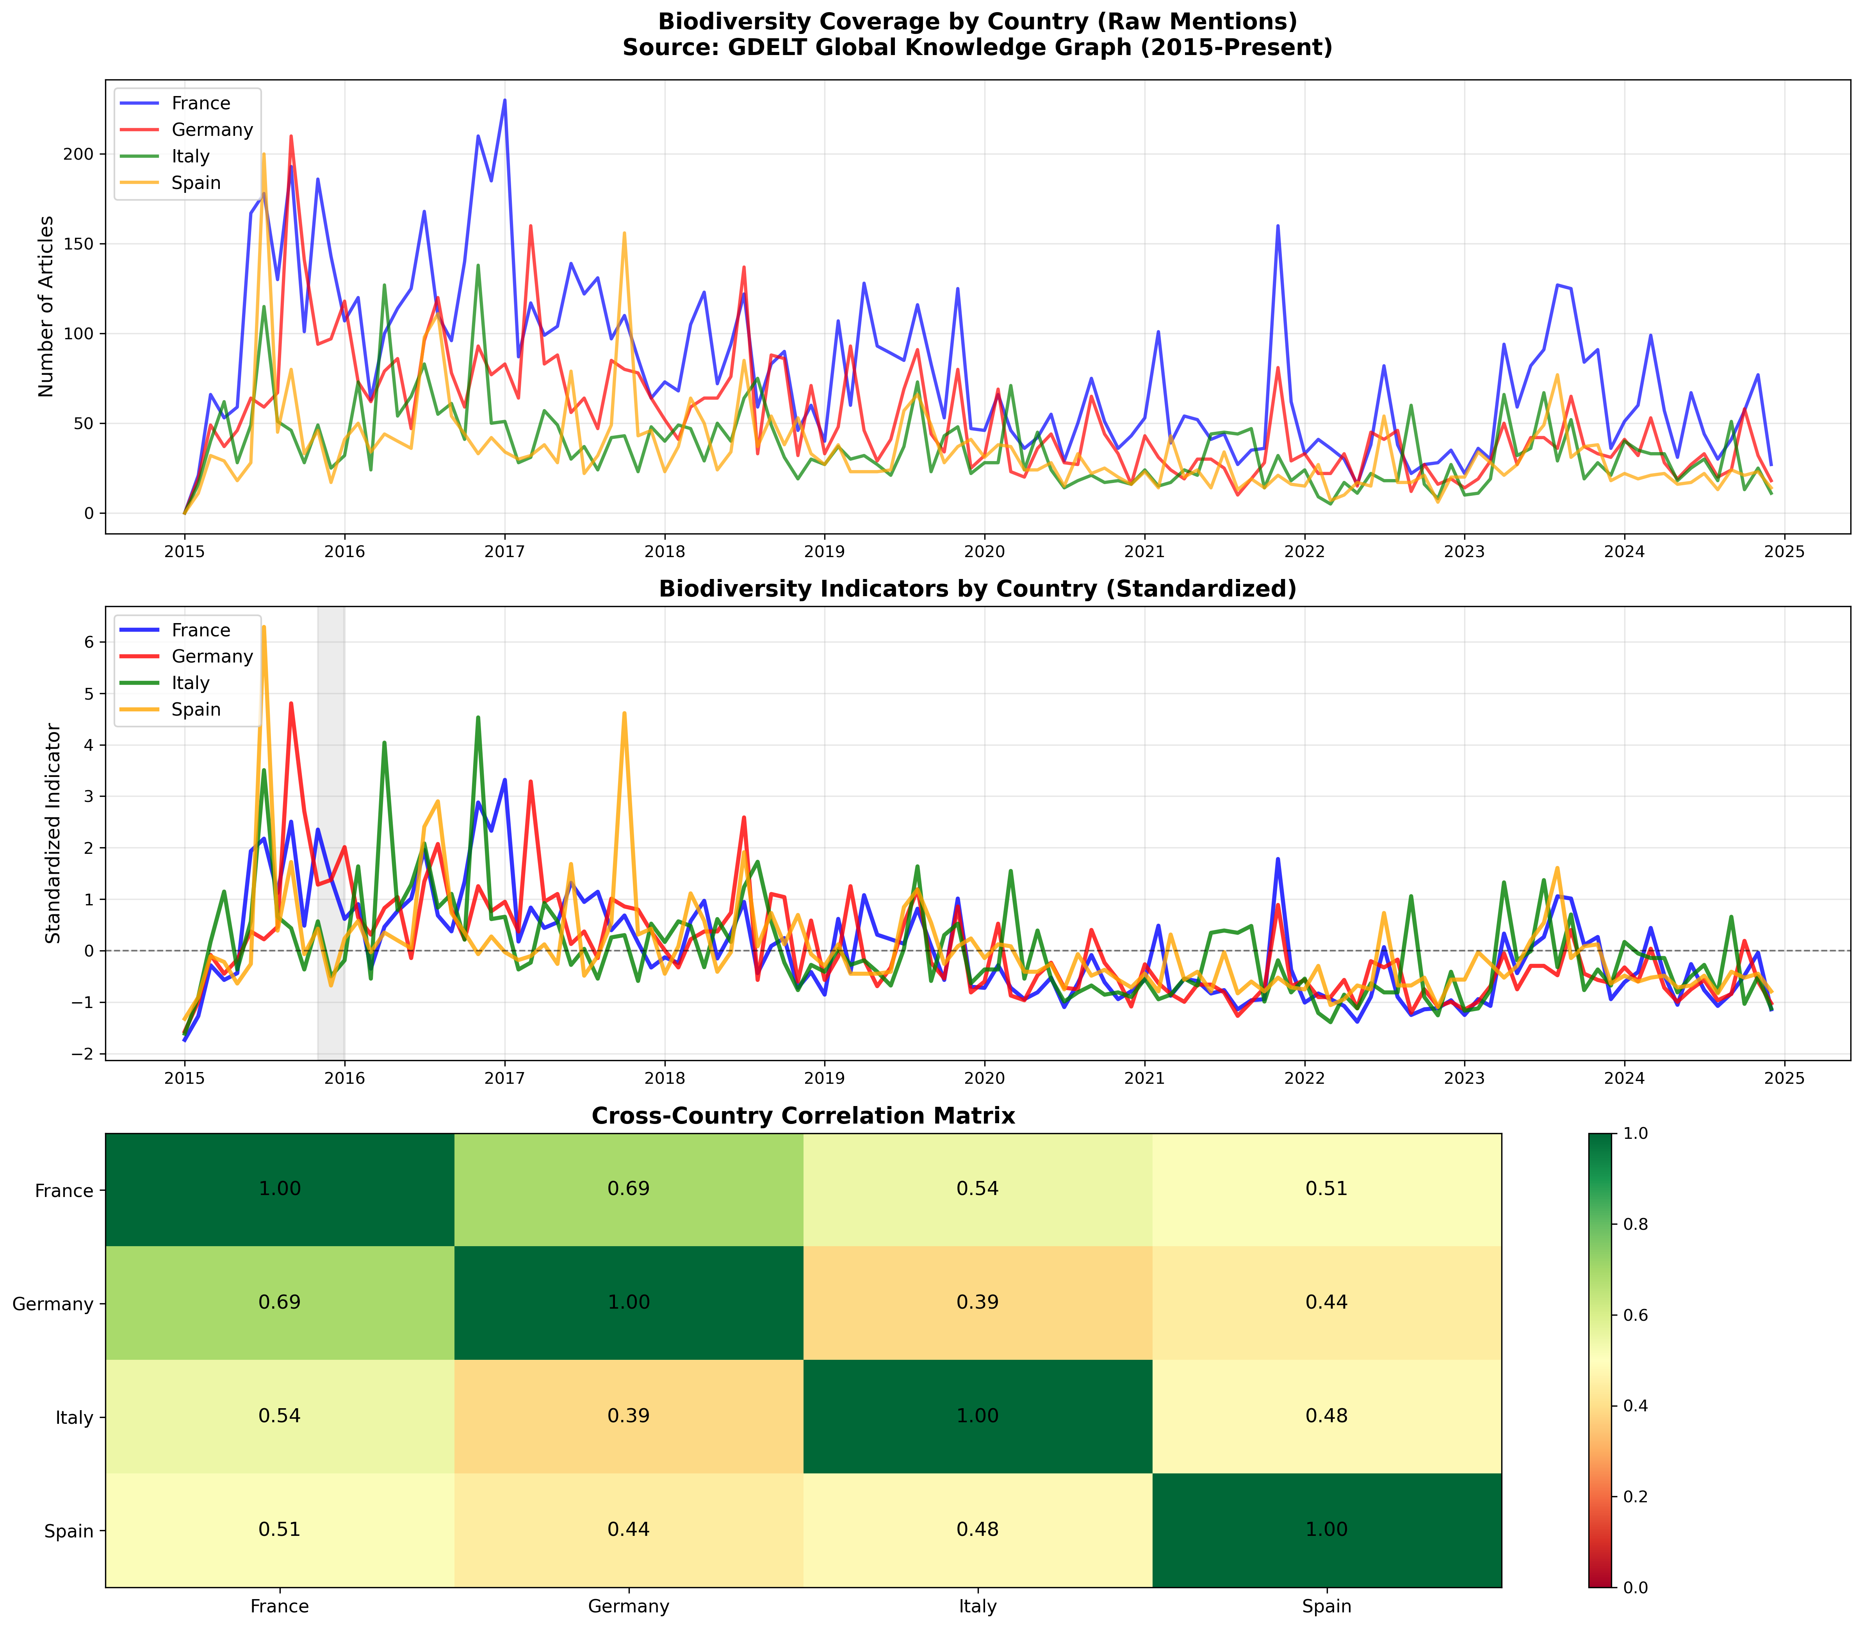Click the France–Italy 0.54 cell in the France row
This screenshot has width=1862, height=1628.
click(978, 1189)
